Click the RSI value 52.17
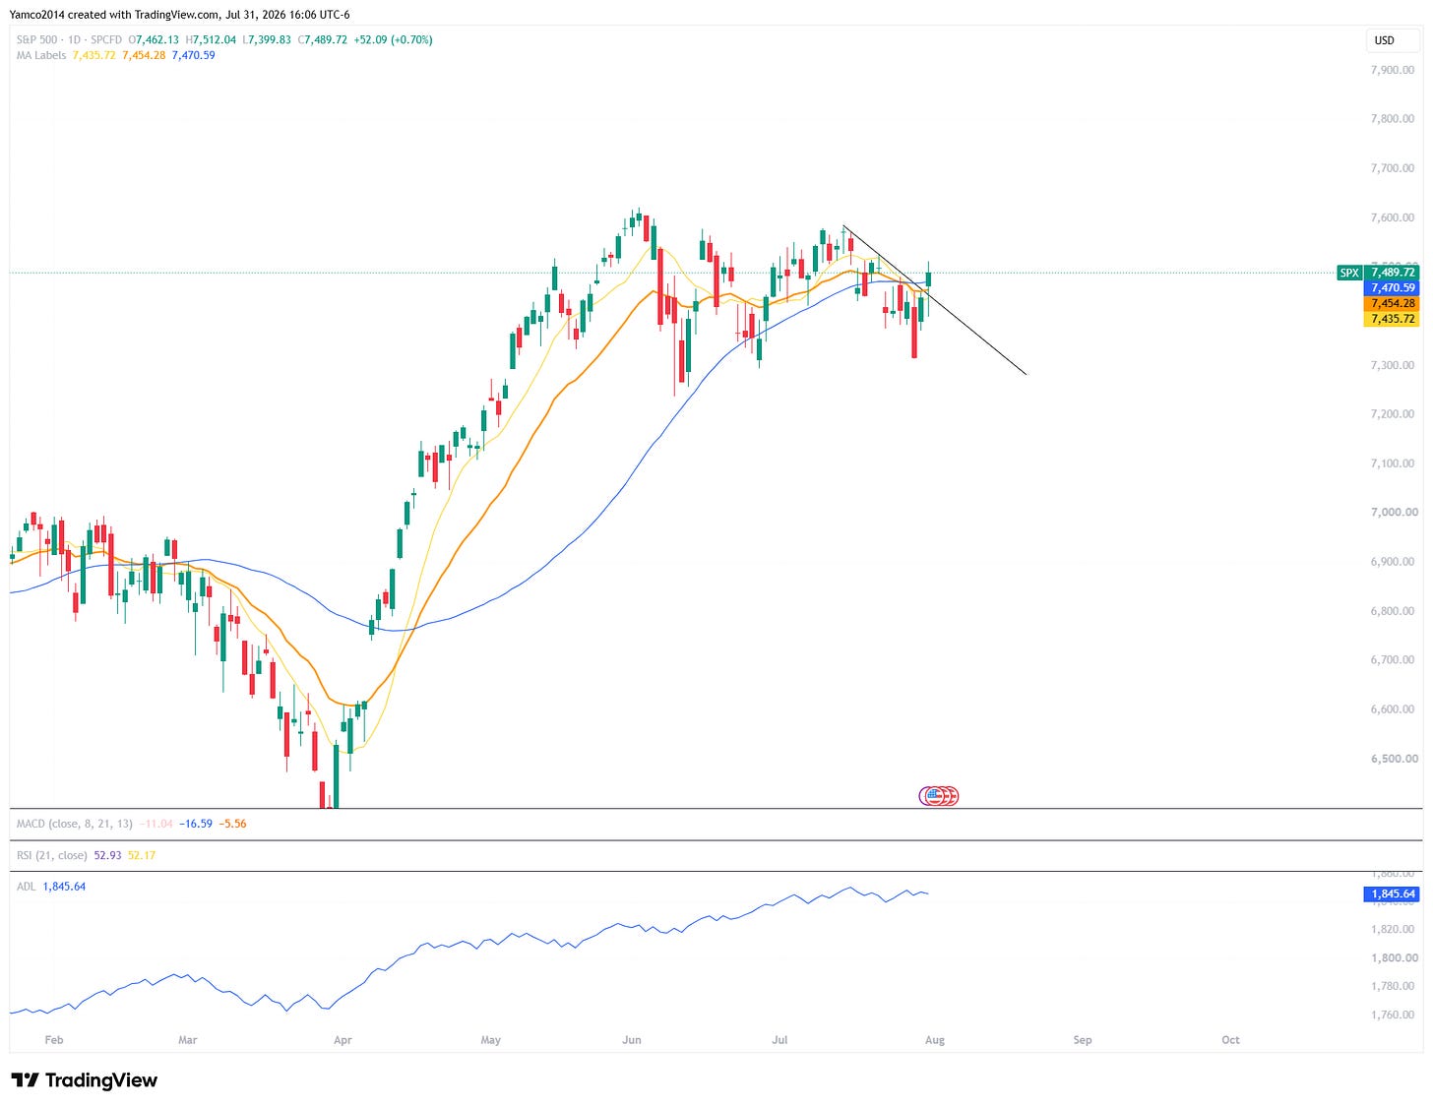This screenshot has height=1108, width=1433. (142, 855)
